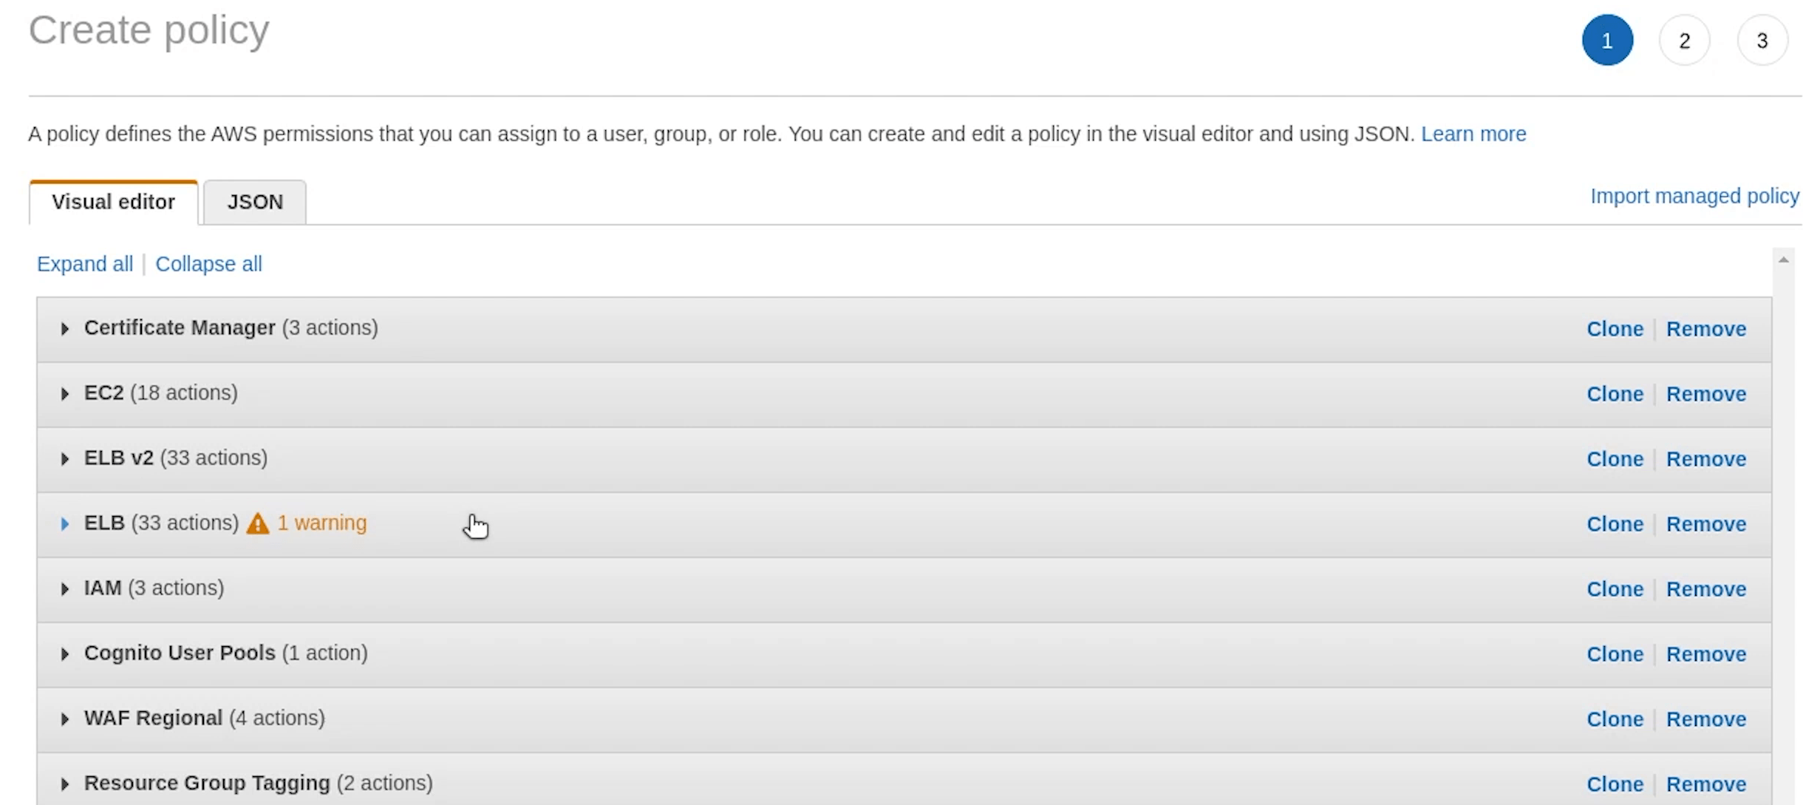This screenshot has width=1803, height=805.
Task: Clone the EC2 permission block
Action: (1615, 394)
